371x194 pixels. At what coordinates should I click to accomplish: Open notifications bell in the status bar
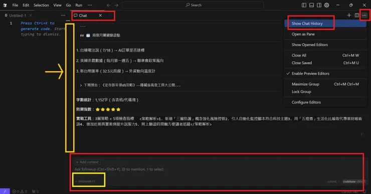click(x=364, y=191)
